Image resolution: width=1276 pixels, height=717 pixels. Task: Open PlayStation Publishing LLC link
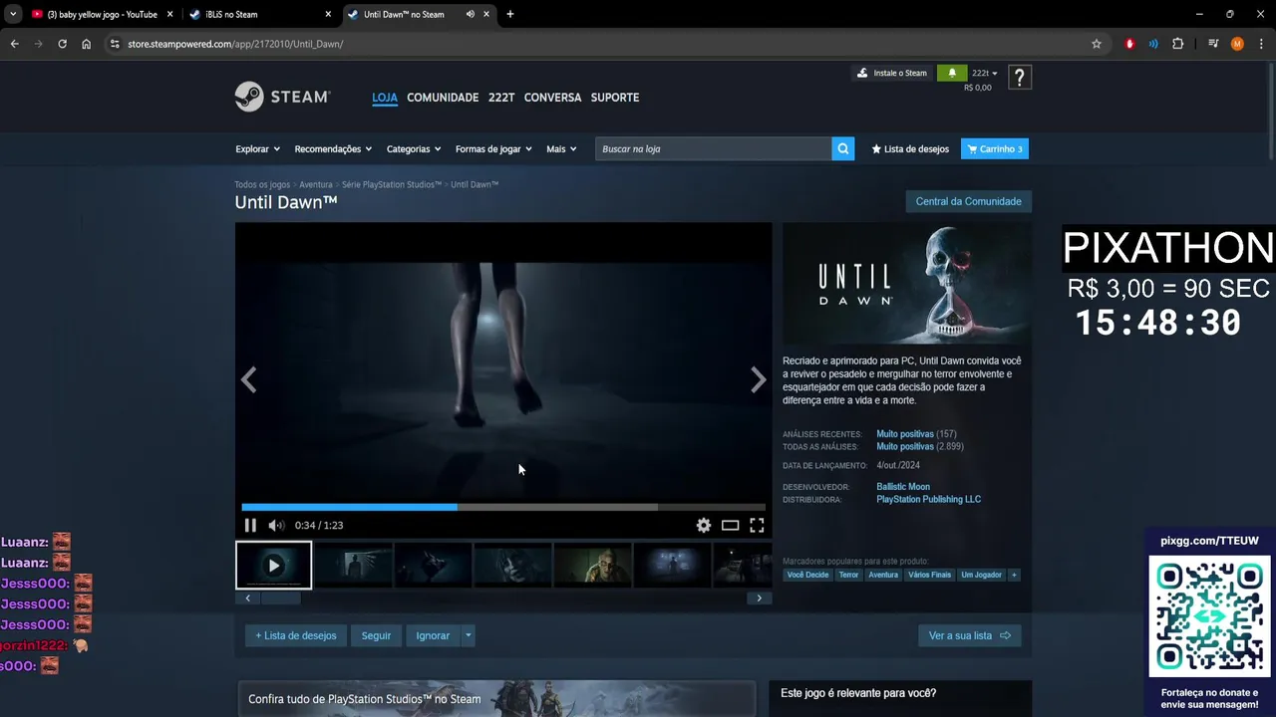(928, 499)
